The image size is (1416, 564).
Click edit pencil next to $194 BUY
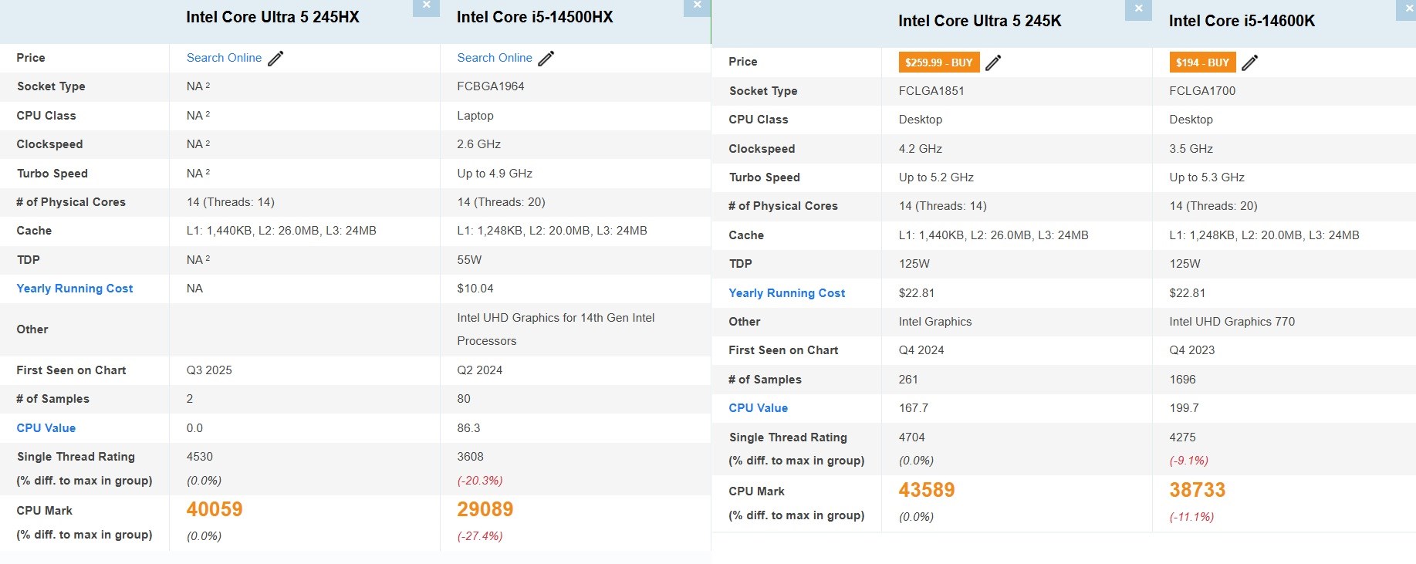click(1250, 62)
